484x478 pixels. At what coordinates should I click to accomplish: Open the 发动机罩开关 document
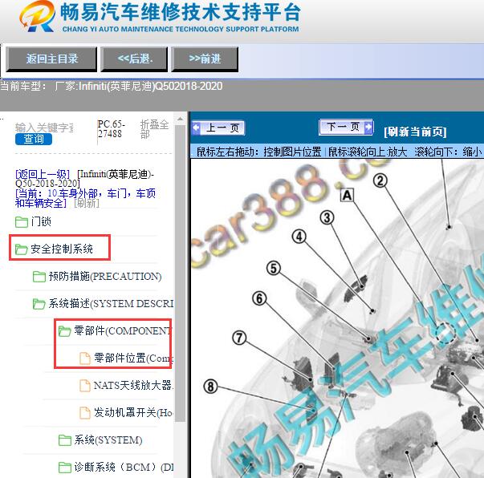[133, 412]
